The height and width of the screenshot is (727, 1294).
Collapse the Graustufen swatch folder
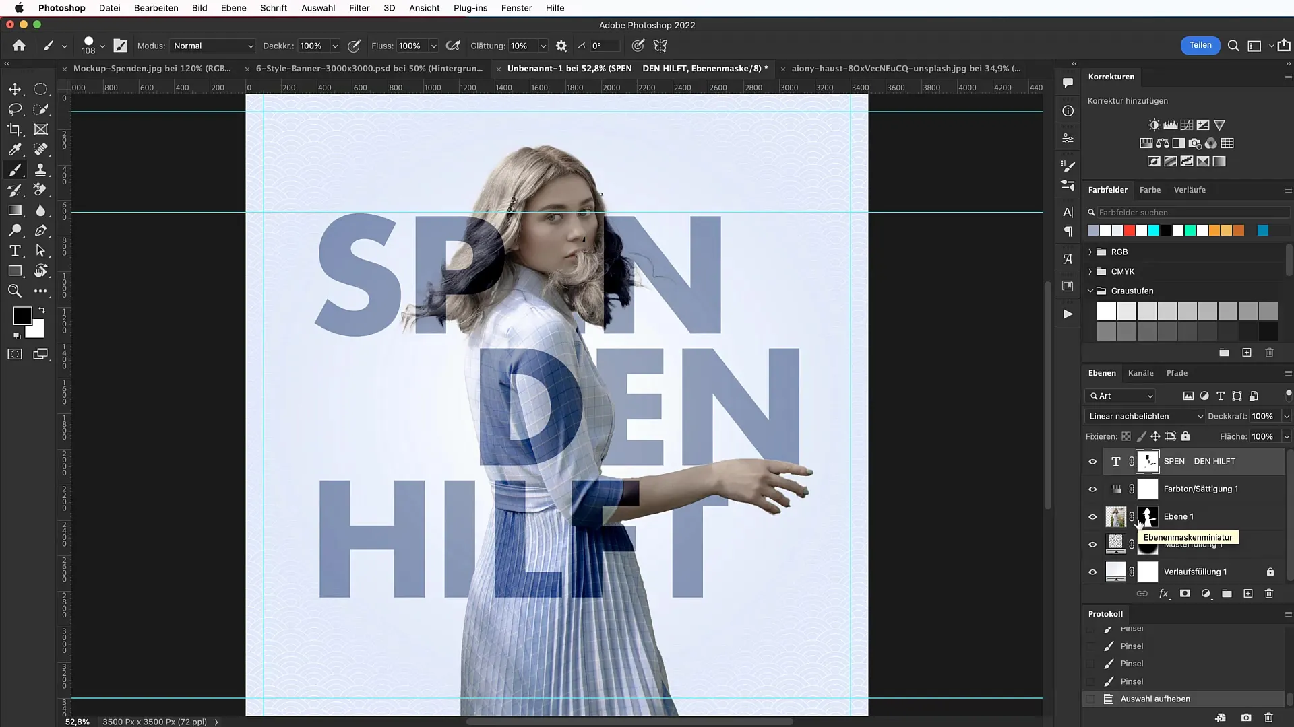[1090, 291]
